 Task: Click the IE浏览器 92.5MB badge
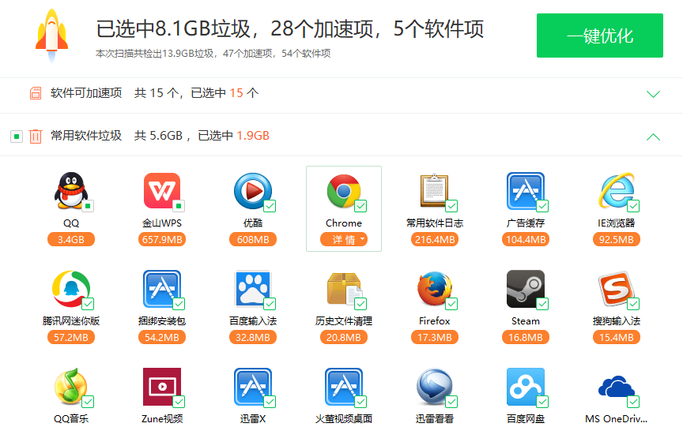[617, 240]
